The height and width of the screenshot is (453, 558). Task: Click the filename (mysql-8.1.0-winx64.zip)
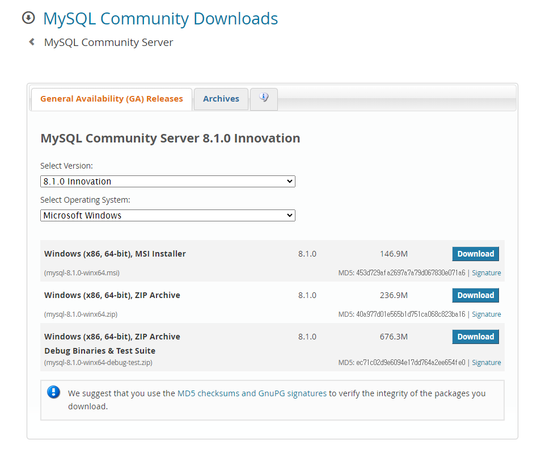[x=81, y=314]
